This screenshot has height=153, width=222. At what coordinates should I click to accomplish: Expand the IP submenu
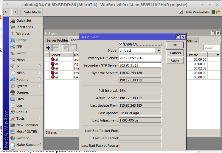(x=40, y=66)
